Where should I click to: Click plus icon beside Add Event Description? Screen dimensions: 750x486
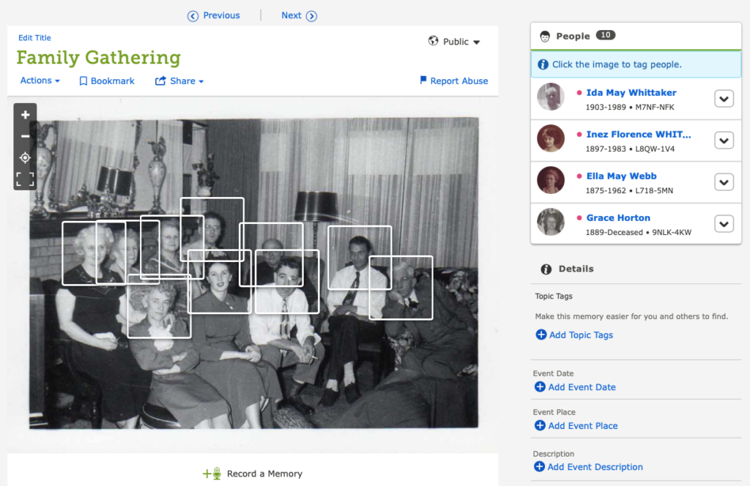click(539, 466)
